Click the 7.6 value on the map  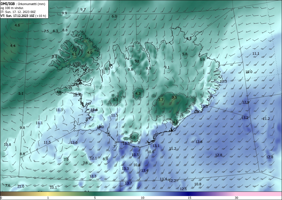coord(8,185)
